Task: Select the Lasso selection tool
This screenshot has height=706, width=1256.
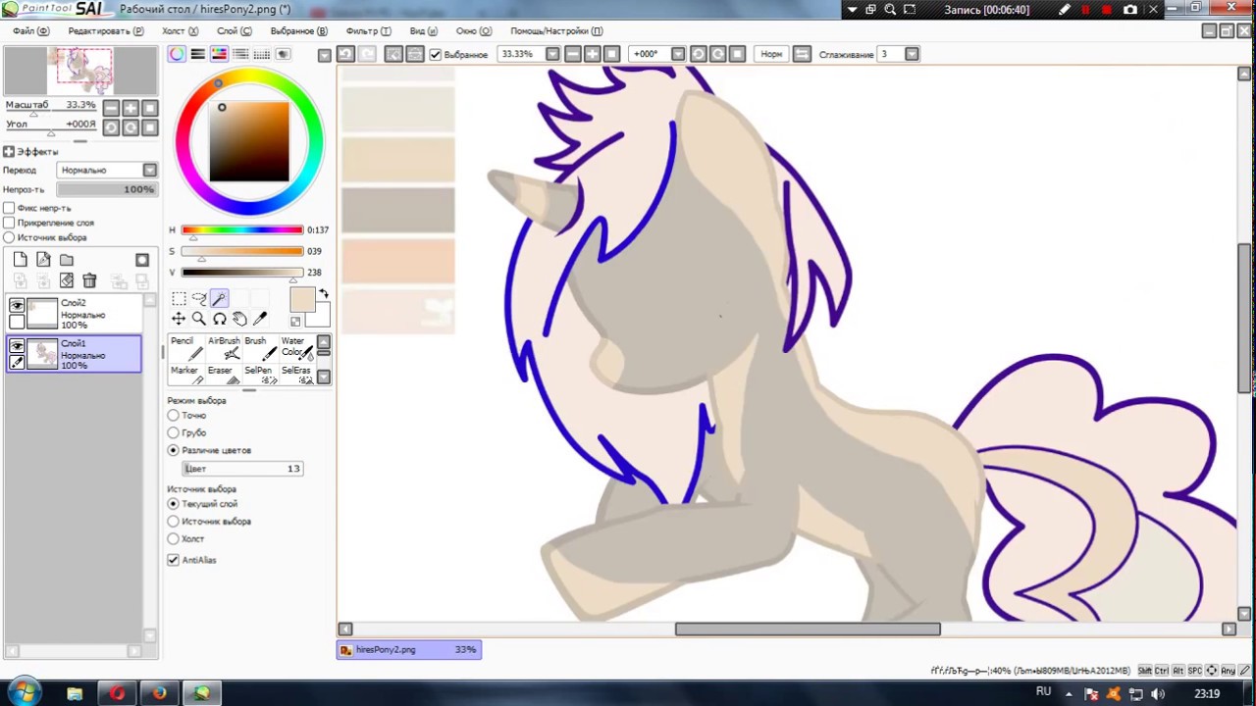Action: (x=199, y=298)
